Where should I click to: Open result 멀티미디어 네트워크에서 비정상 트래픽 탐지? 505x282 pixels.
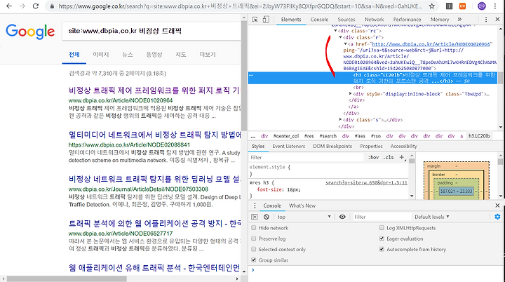pyautogui.click(x=155, y=135)
